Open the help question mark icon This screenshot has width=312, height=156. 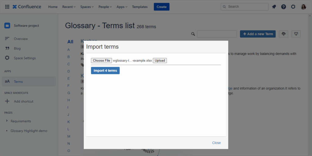(283, 7)
